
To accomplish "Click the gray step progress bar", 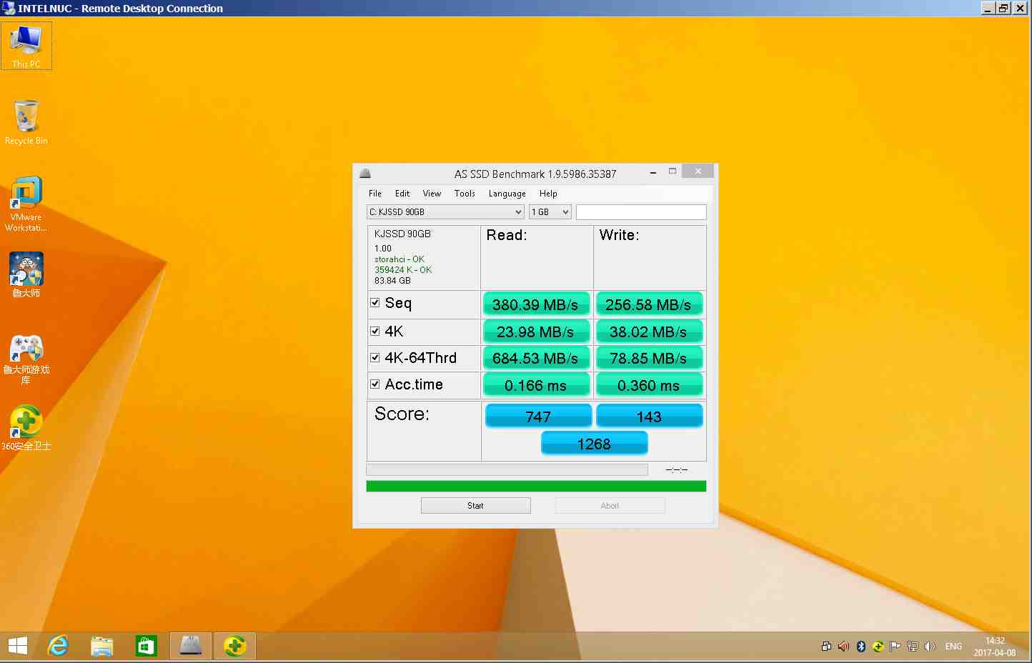I will [x=507, y=469].
